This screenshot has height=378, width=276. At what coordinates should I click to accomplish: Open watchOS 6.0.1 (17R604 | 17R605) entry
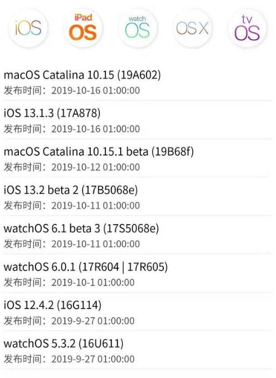138,274
